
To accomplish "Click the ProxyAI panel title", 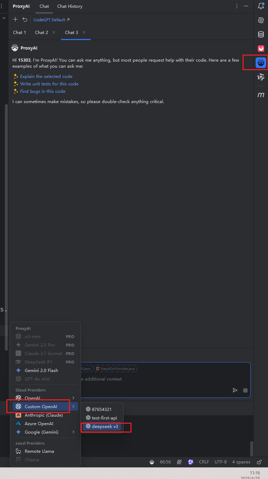I will point(21,6).
